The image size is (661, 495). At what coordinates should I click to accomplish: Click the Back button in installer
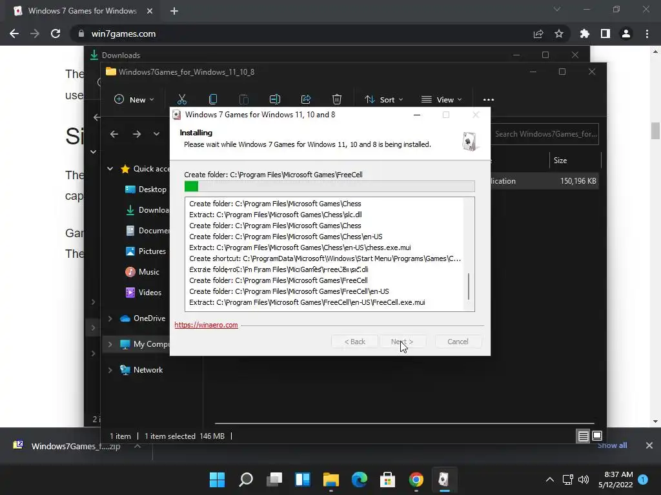point(354,342)
